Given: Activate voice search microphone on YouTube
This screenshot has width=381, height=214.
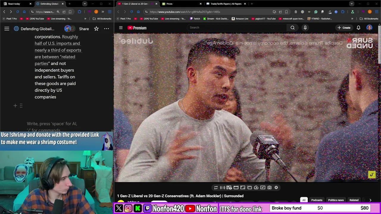Looking at the screenshot, I should pyautogui.click(x=305, y=28).
